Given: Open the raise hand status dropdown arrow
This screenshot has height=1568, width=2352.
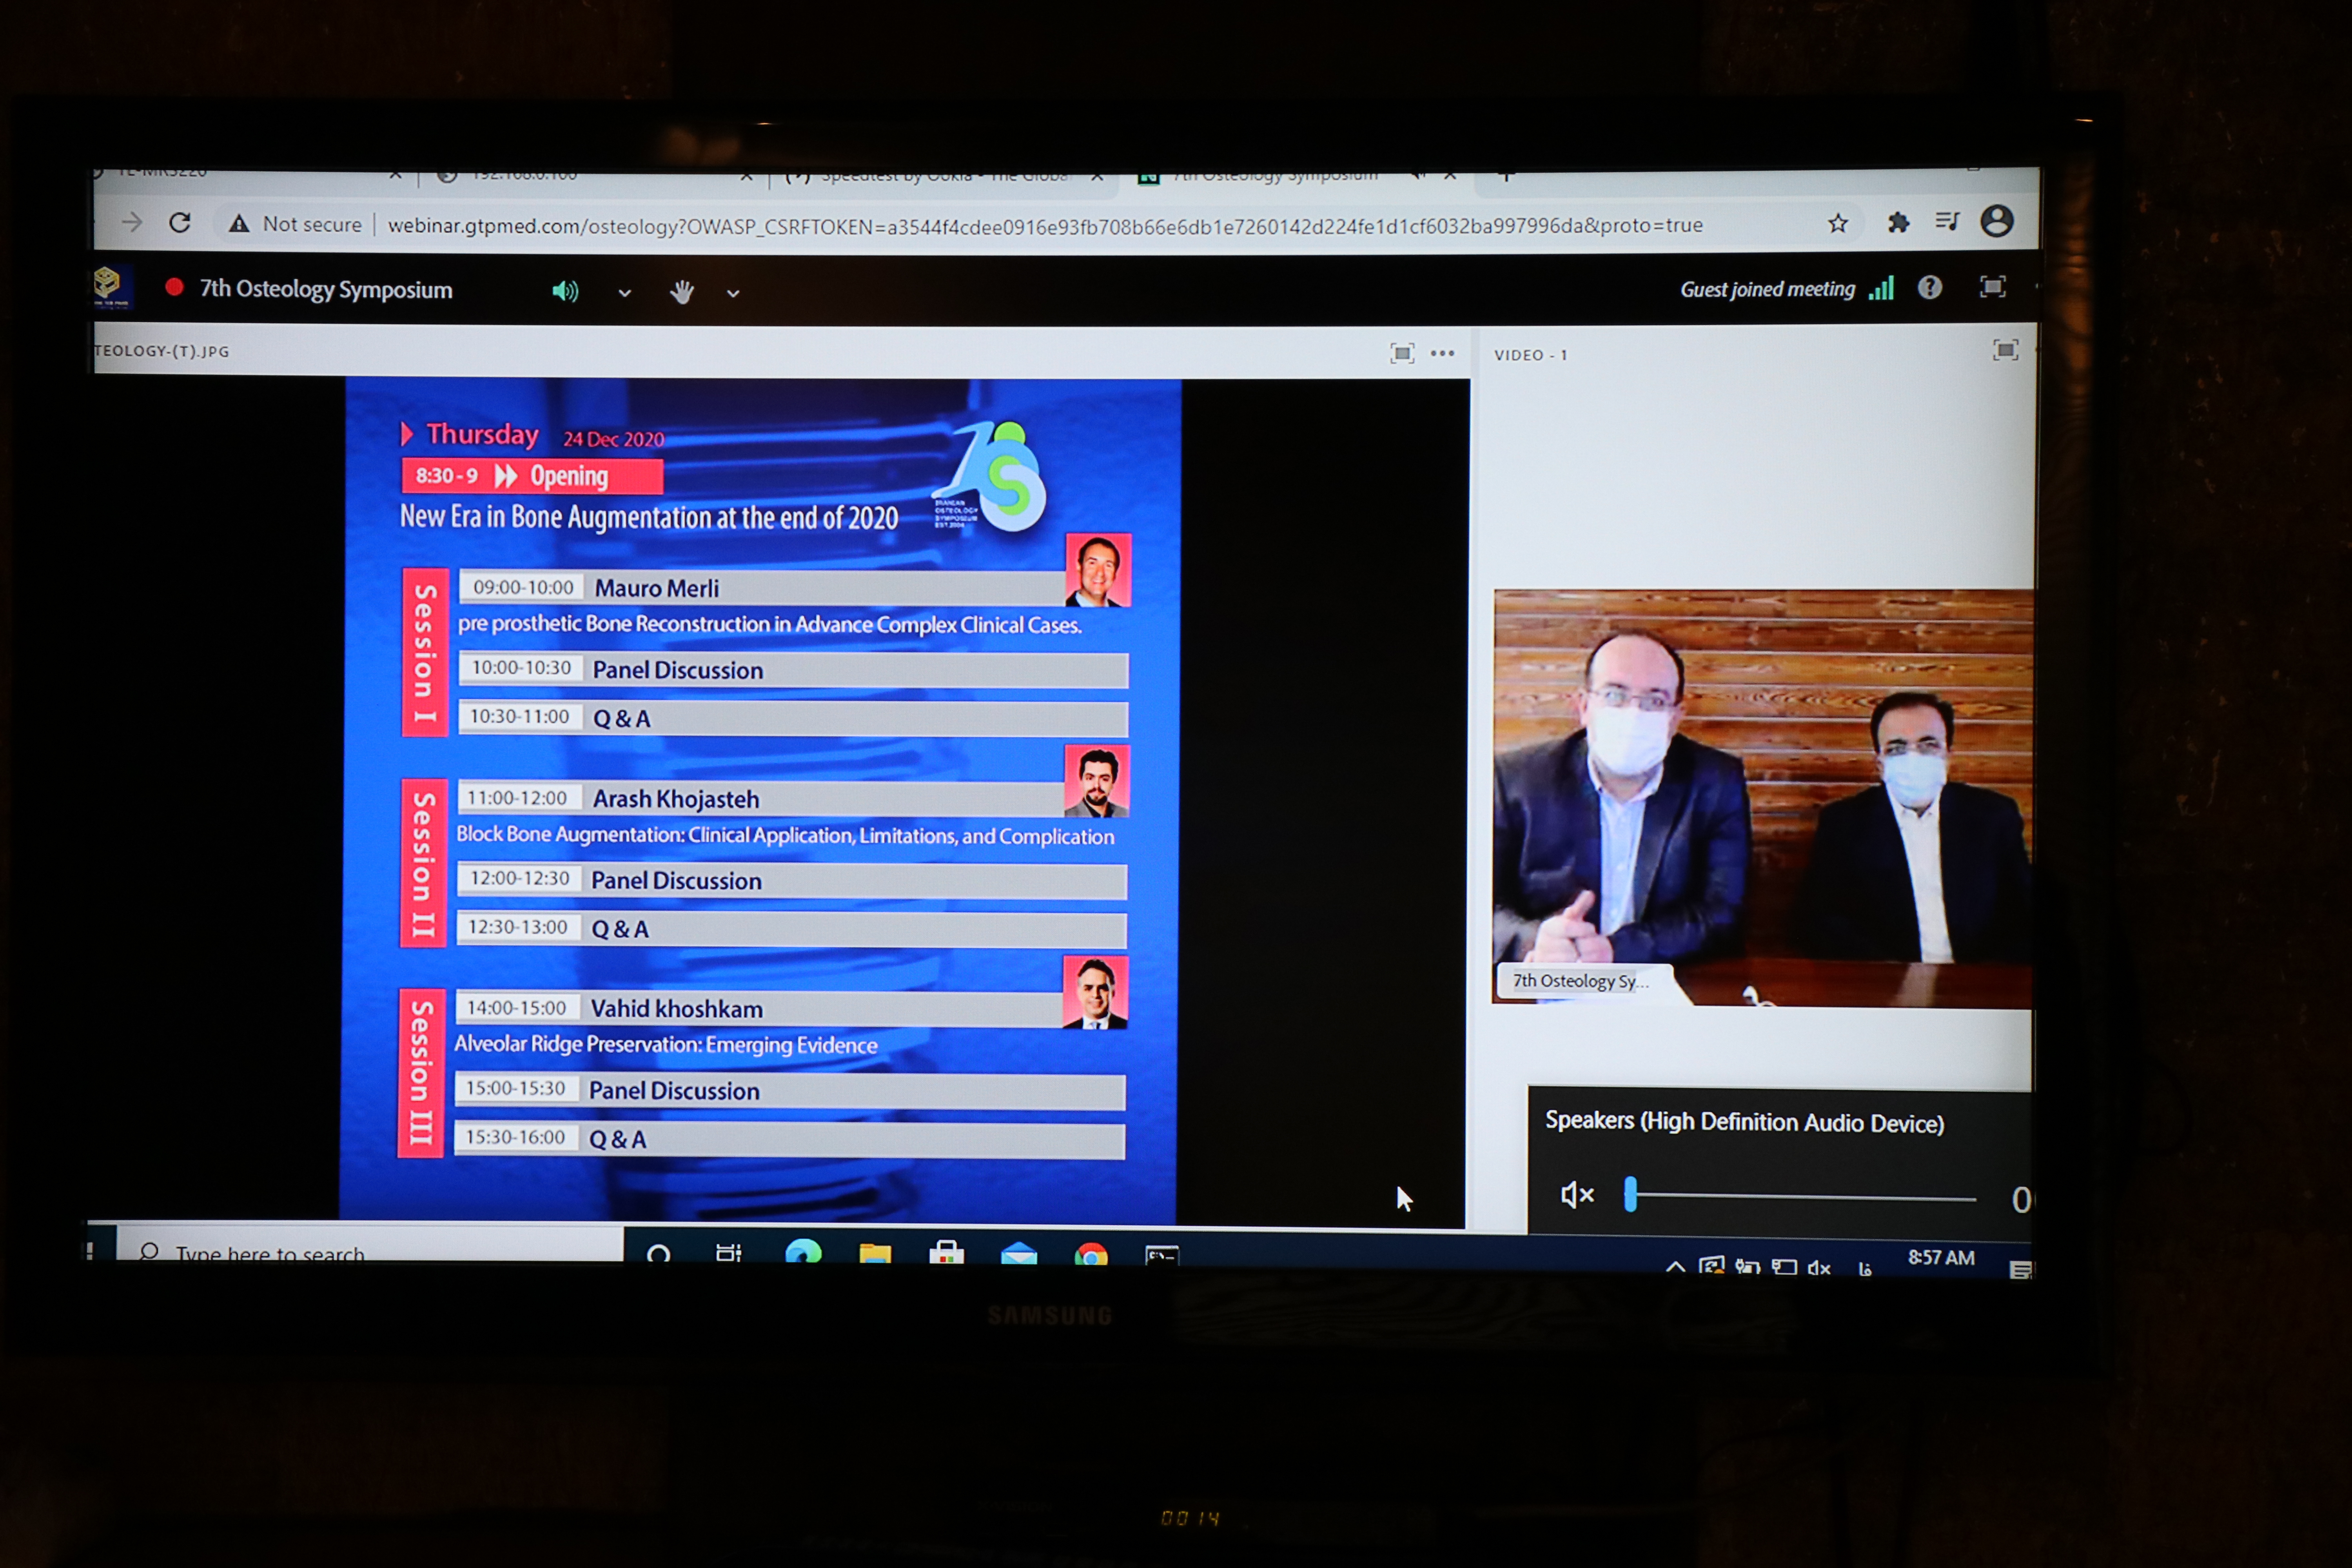Looking at the screenshot, I should point(733,294).
